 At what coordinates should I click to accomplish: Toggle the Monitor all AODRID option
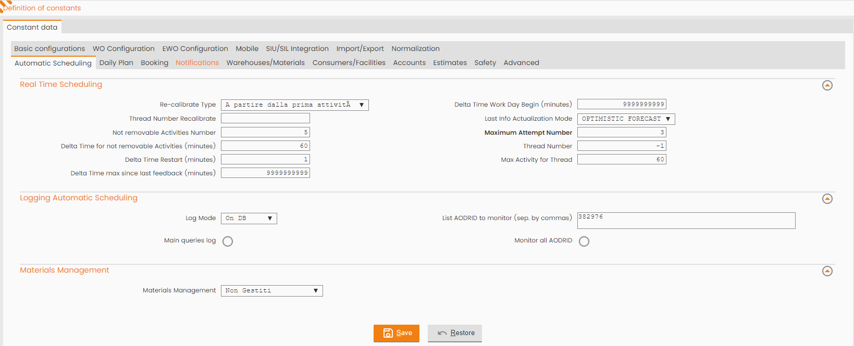coord(584,241)
